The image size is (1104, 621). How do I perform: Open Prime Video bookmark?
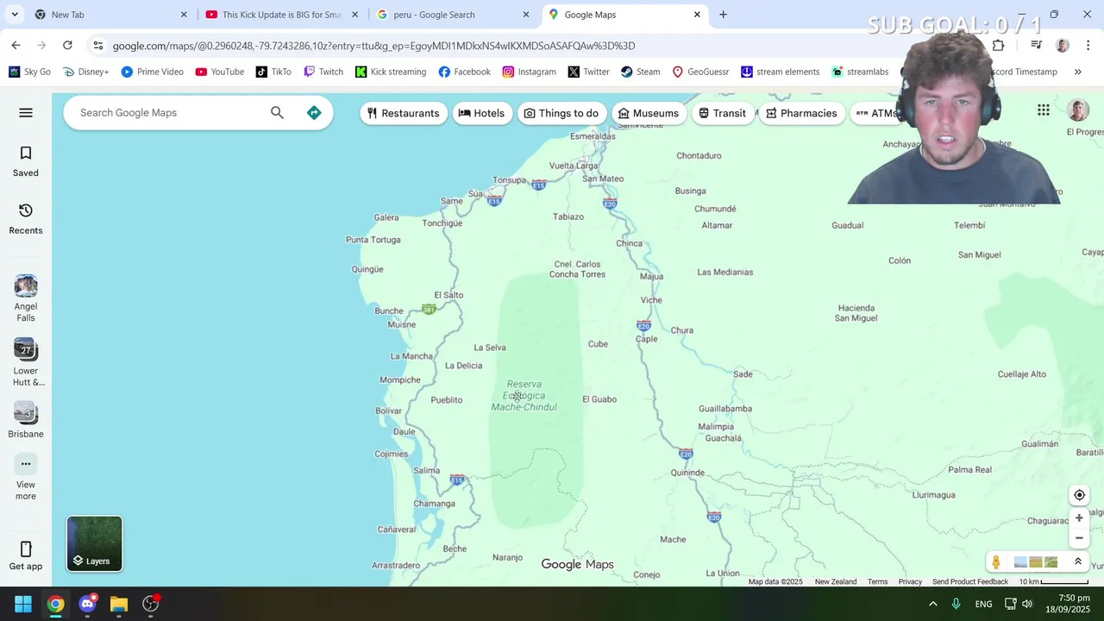click(x=152, y=72)
